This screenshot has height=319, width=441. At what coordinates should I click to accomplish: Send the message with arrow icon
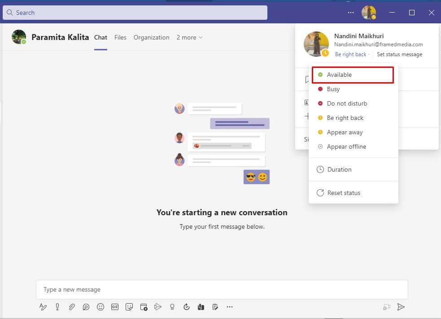[x=401, y=307]
